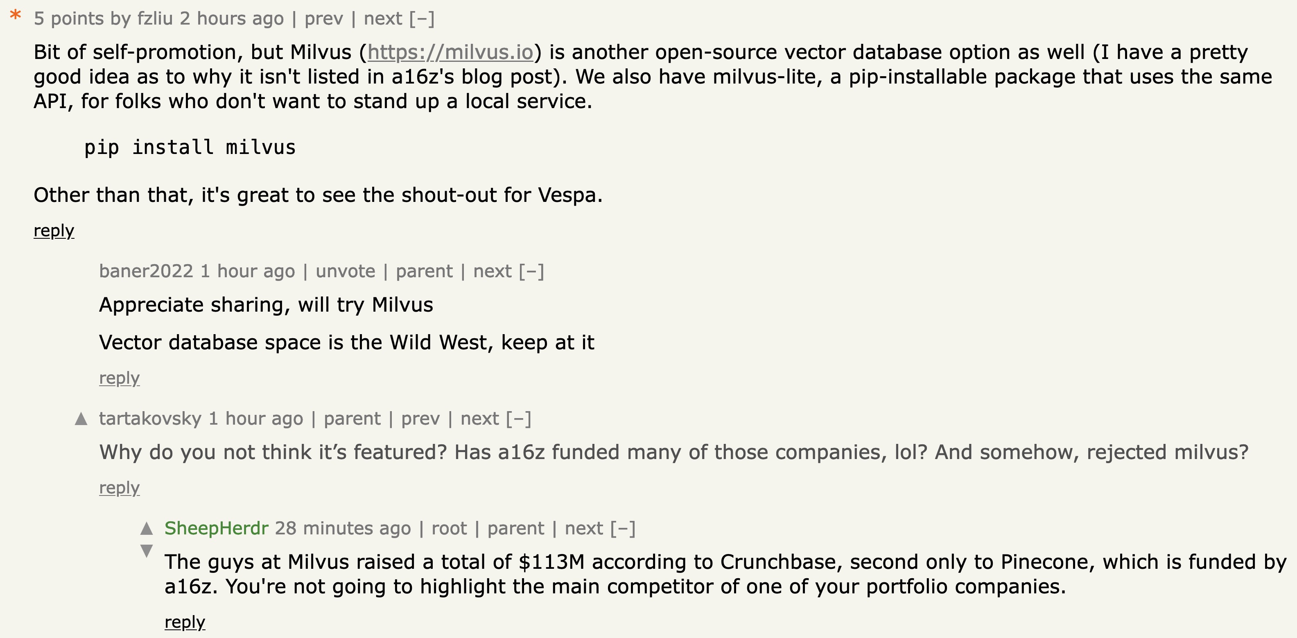The height and width of the screenshot is (638, 1297).
Task: Reply to baner2022's comment
Action: 119,378
